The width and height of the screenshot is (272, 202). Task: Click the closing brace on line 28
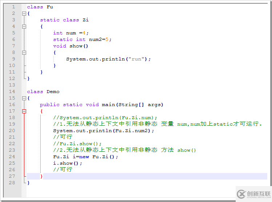click(x=28, y=183)
